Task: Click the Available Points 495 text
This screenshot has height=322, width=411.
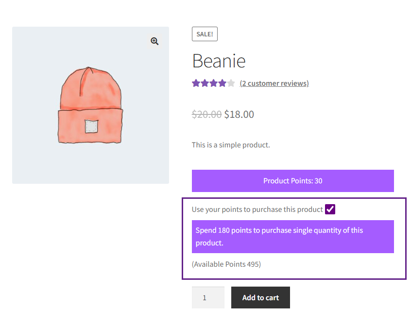Action: [226, 264]
